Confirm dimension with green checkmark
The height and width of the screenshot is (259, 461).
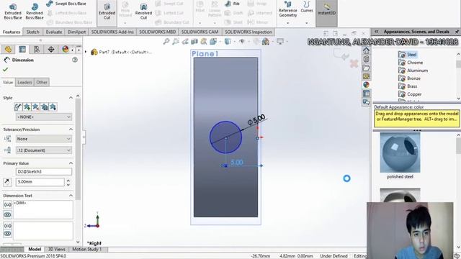[5, 70]
